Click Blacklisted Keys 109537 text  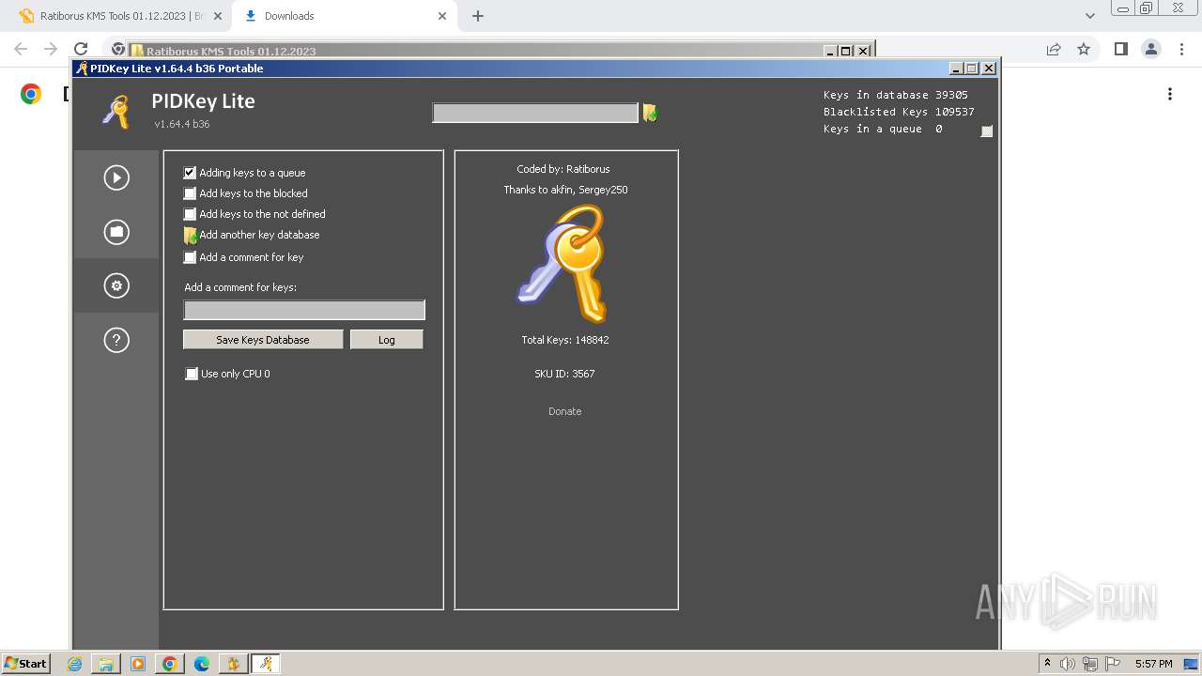(x=899, y=112)
